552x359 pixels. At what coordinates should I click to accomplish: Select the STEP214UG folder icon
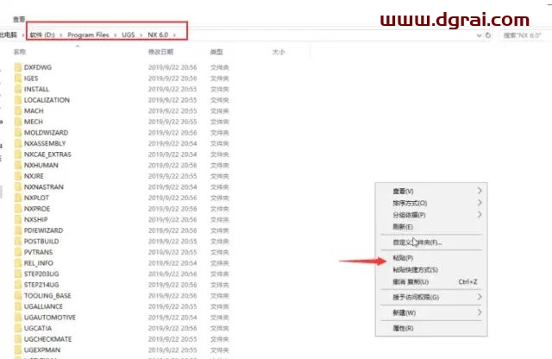point(18,285)
